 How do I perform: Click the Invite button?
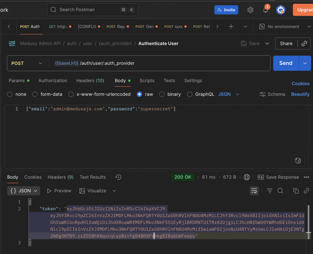[x=226, y=10]
